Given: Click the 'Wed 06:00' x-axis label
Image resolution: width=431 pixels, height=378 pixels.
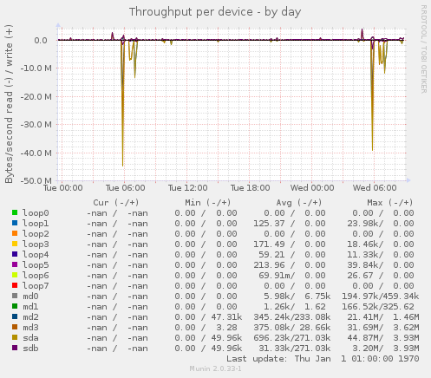Looking at the screenshot, I should pos(375,188).
